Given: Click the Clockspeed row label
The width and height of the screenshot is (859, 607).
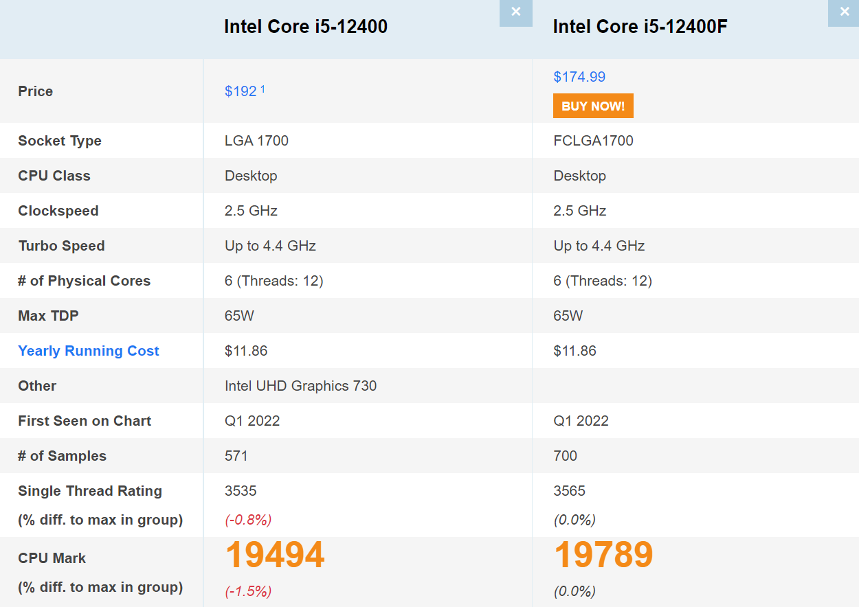Looking at the screenshot, I should pyautogui.click(x=58, y=211).
